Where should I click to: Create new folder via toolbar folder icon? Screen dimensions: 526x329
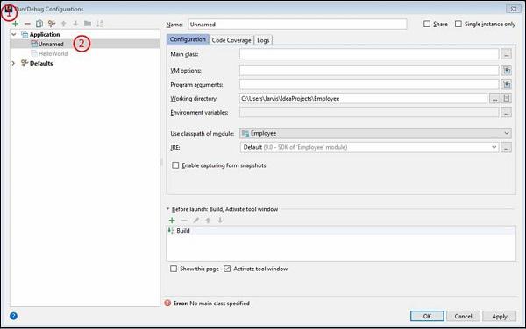click(88, 24)
